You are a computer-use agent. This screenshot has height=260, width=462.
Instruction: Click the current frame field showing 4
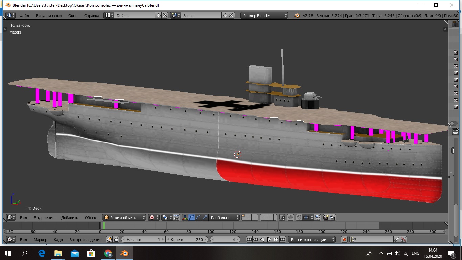[226, 239]
